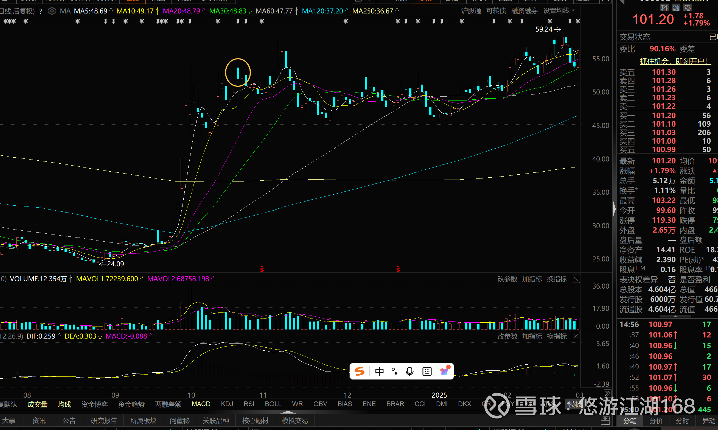Open Sogou soft keyboard icon
Screen dimensions: 718x430
(427, 371)
